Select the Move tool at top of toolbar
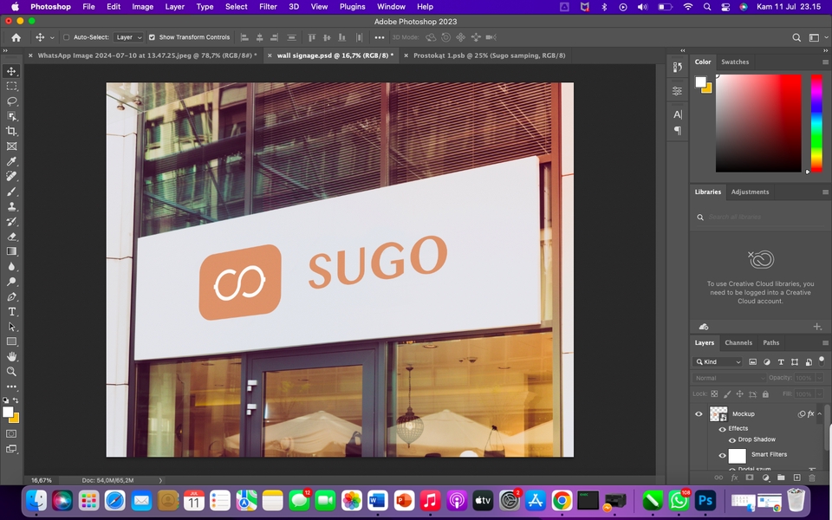Screen dimensions: 832x520 11,72
